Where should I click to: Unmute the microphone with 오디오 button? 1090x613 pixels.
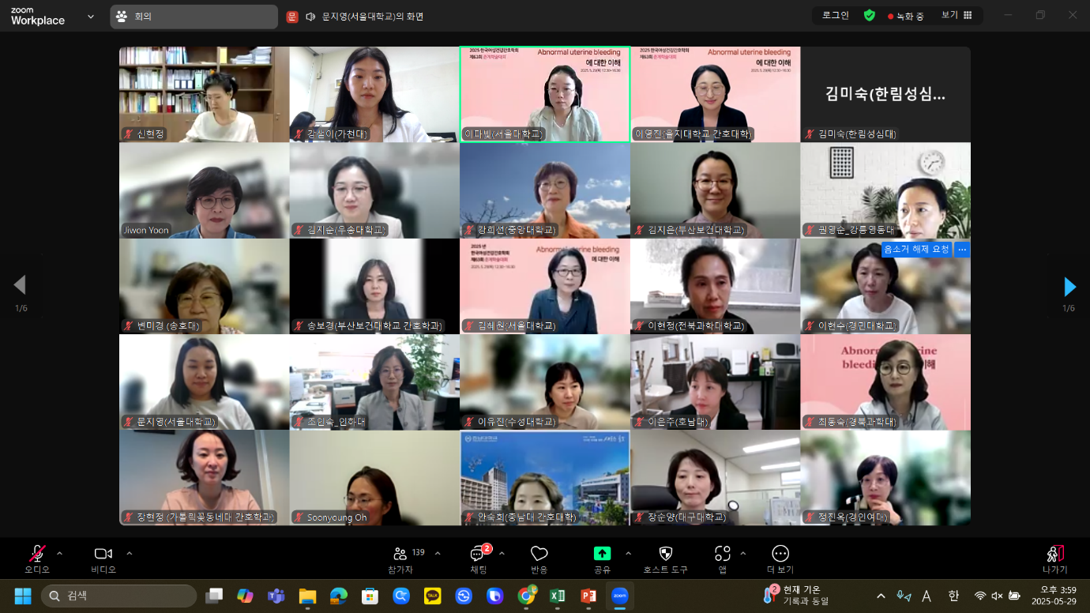36,555
